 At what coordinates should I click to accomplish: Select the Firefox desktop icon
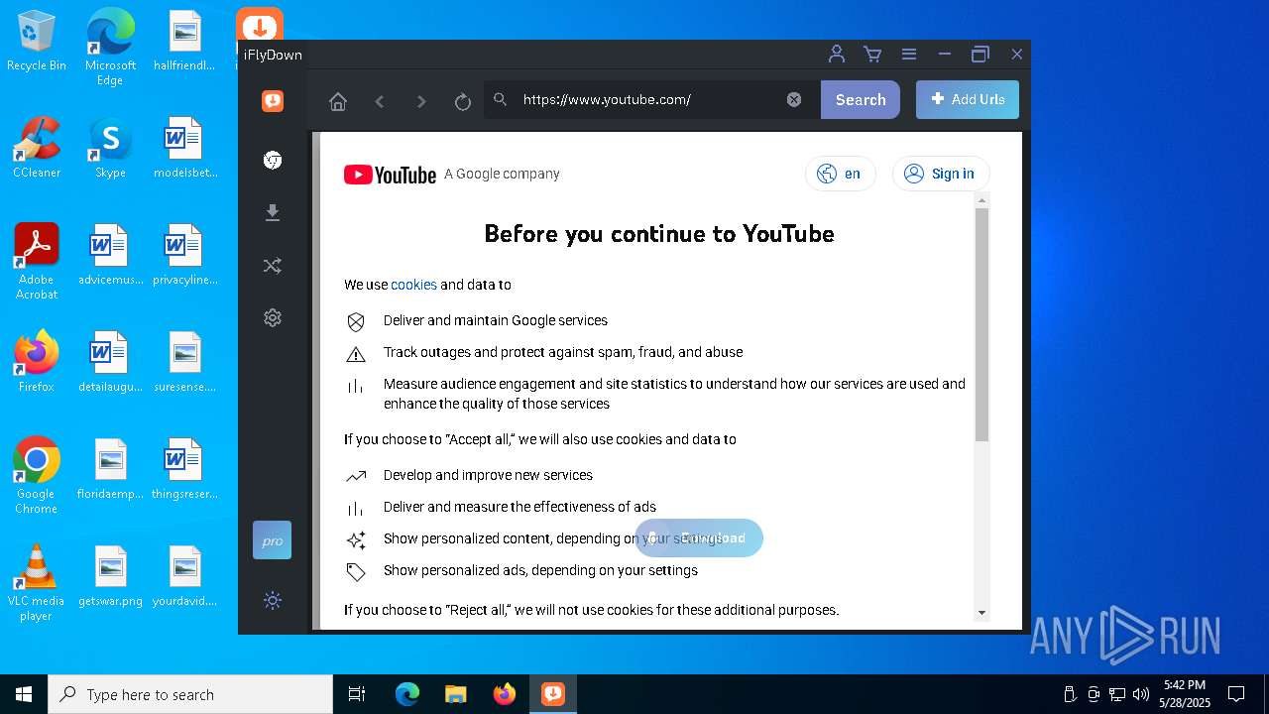37,361
